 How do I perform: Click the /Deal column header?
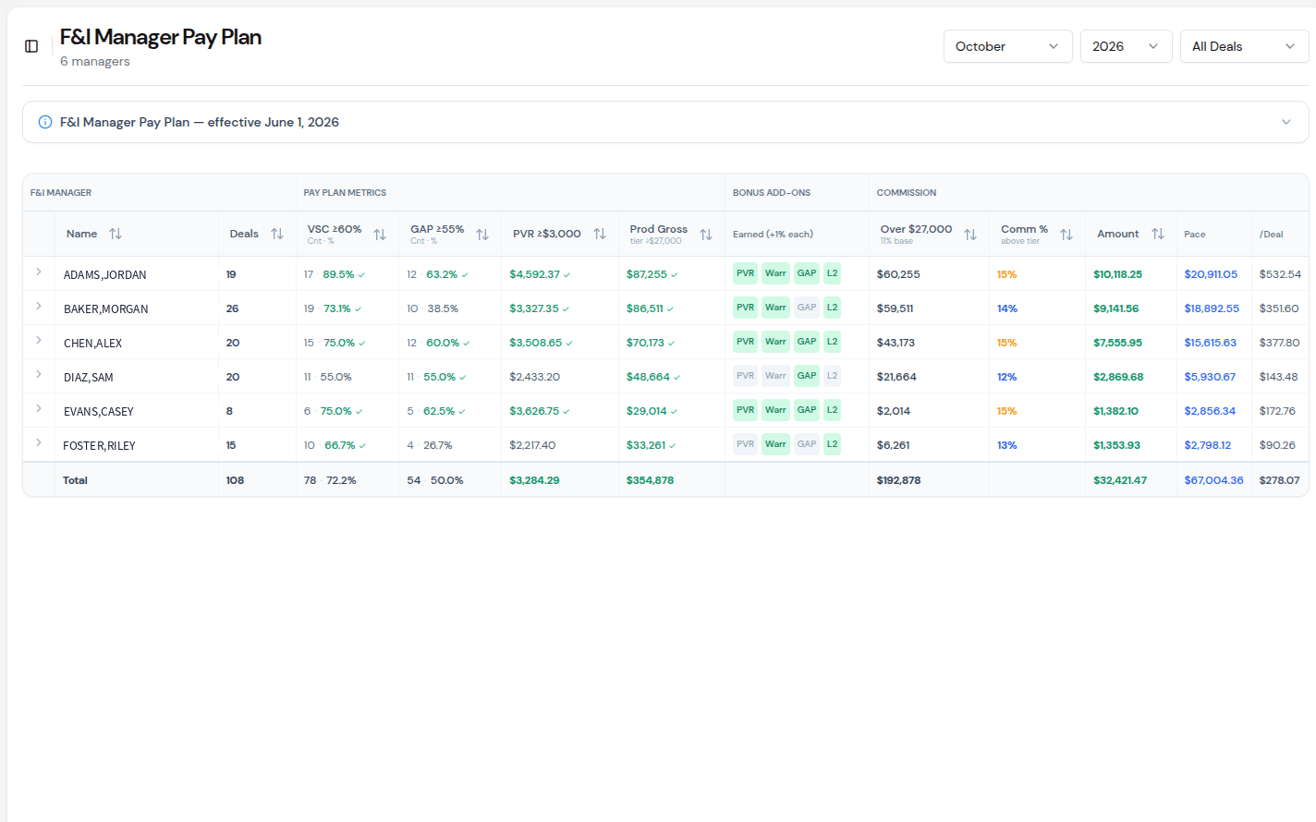point(1271,235)
